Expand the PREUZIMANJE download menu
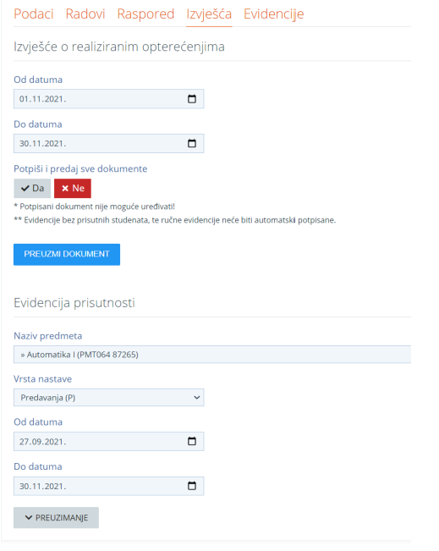 pyautogui.click(x=56, y=518)
